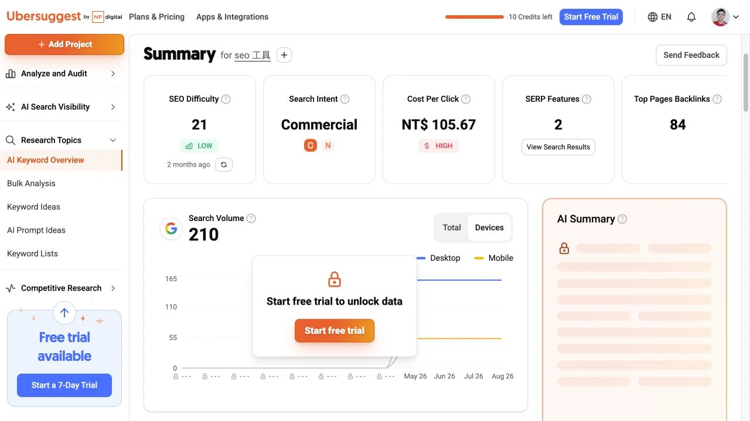This screenshot has width=750, height=421.
Task: Click the Google logo icon
Action: 171,228
